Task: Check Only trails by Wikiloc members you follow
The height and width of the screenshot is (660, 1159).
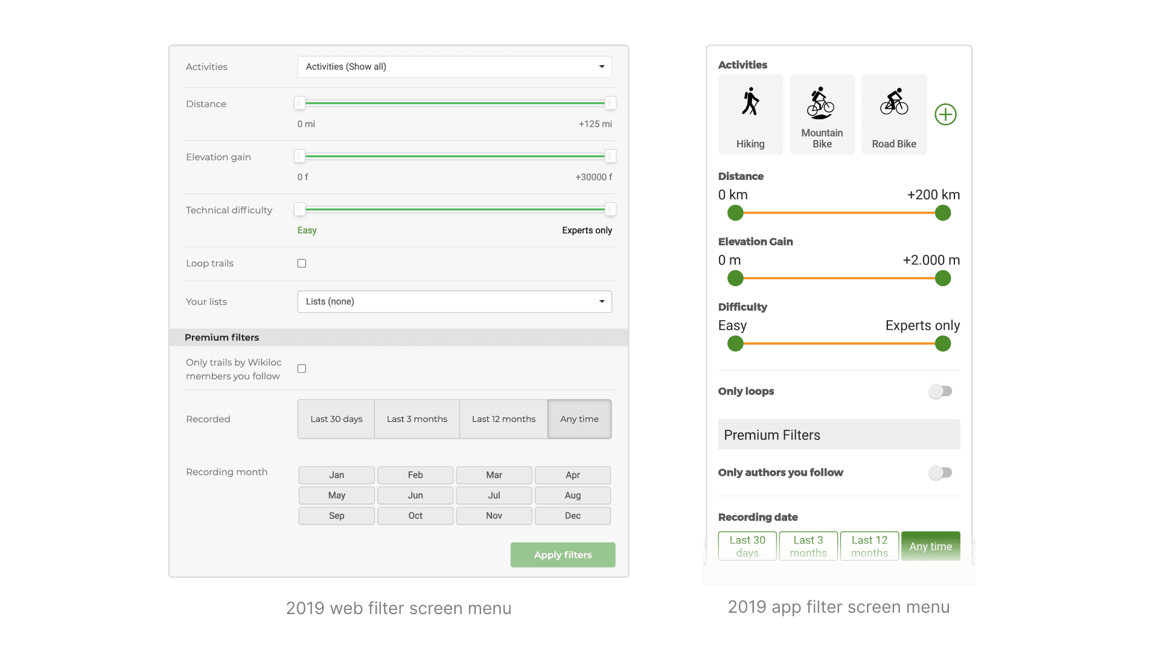Action: [302, 368]
